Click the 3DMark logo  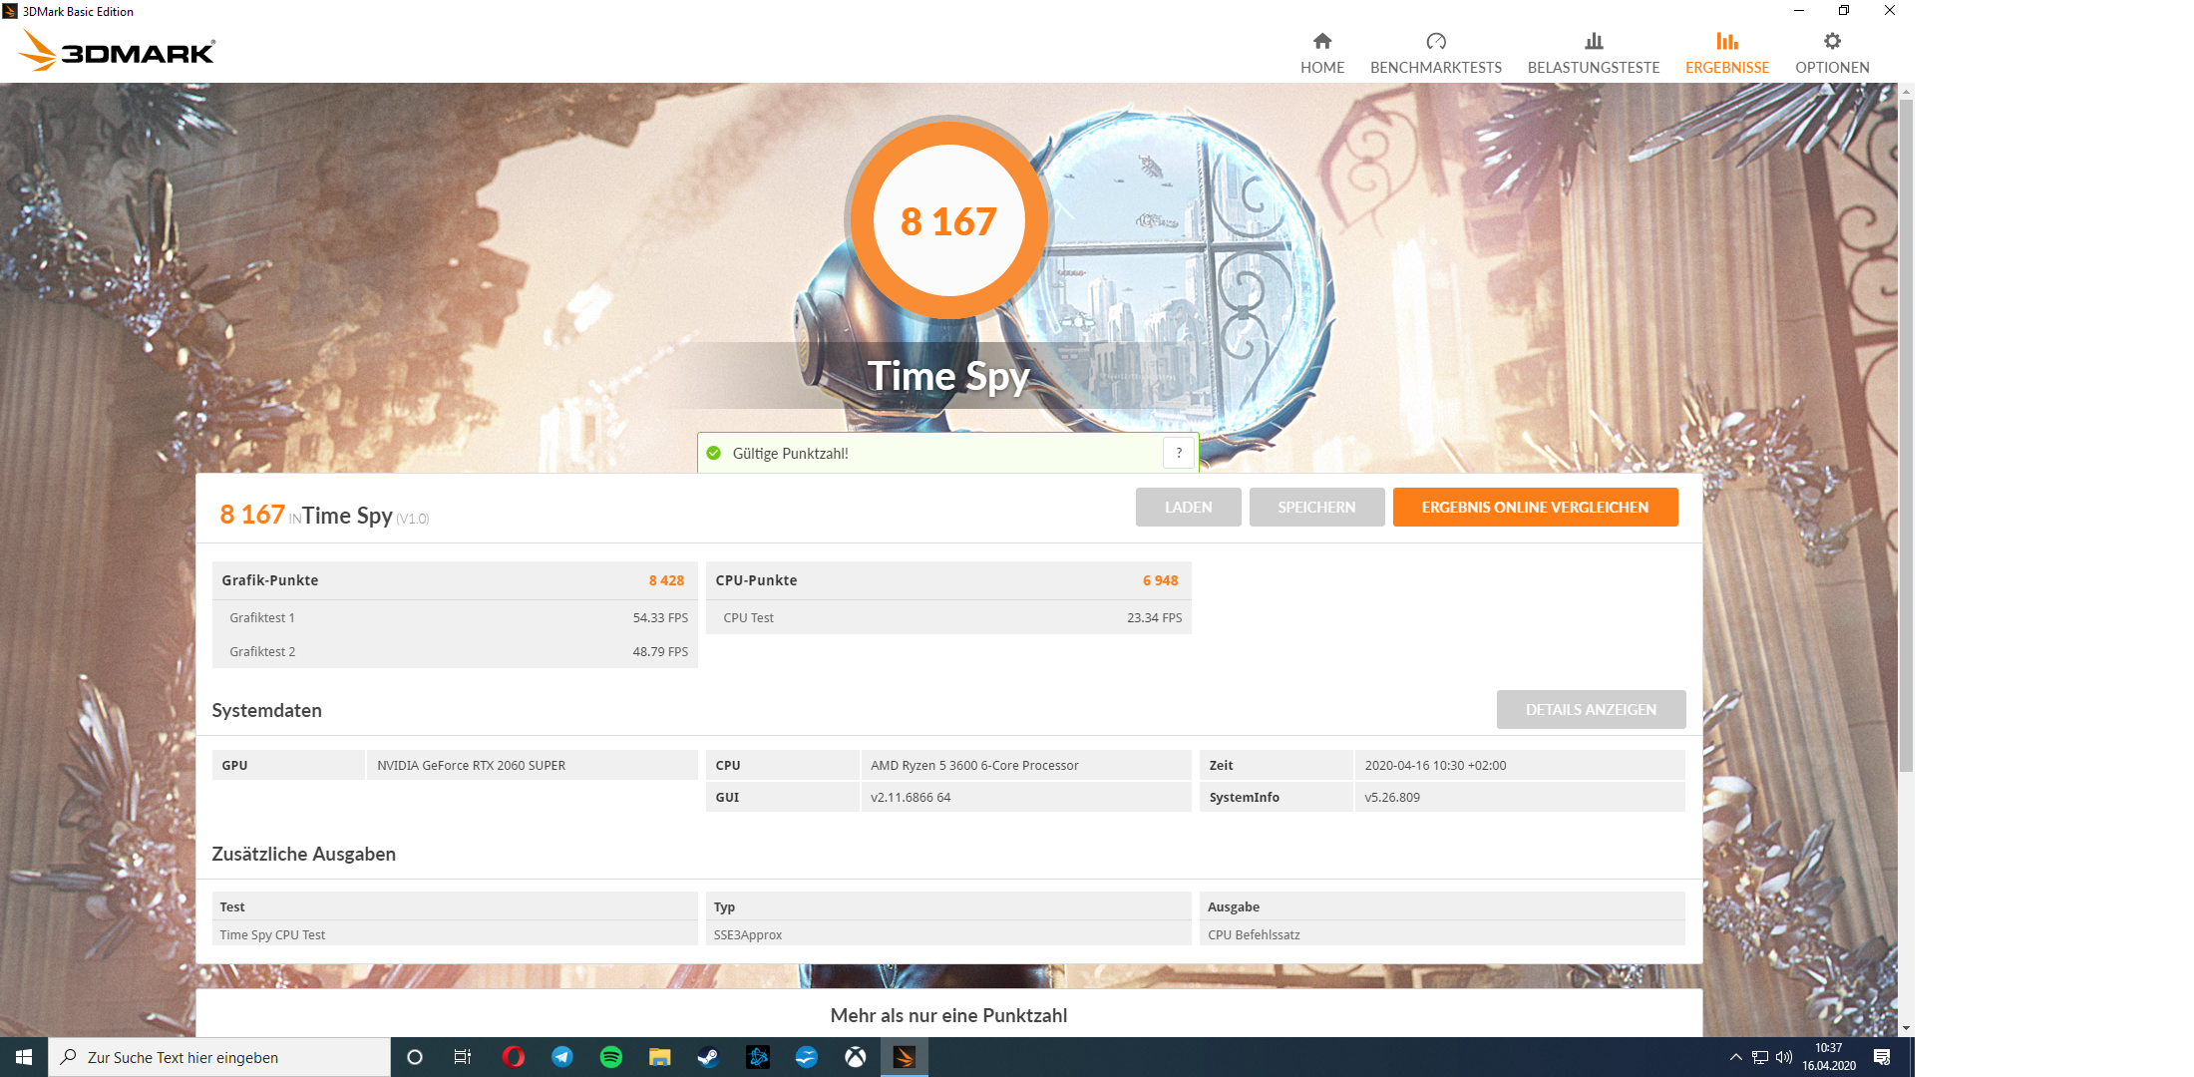pyautogui.click(x=118, y=51)
